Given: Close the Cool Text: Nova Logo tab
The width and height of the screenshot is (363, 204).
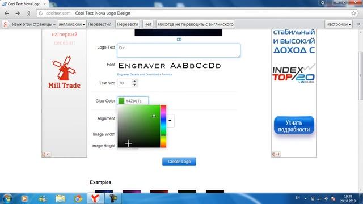Looking at the screenshot, I should [45, 4].
